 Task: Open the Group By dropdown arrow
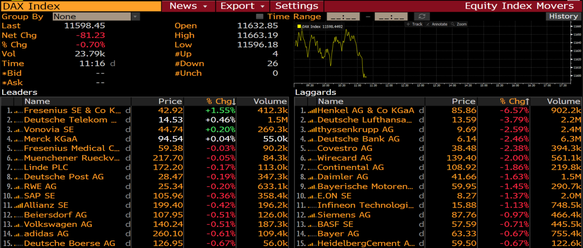click(135, 16)
